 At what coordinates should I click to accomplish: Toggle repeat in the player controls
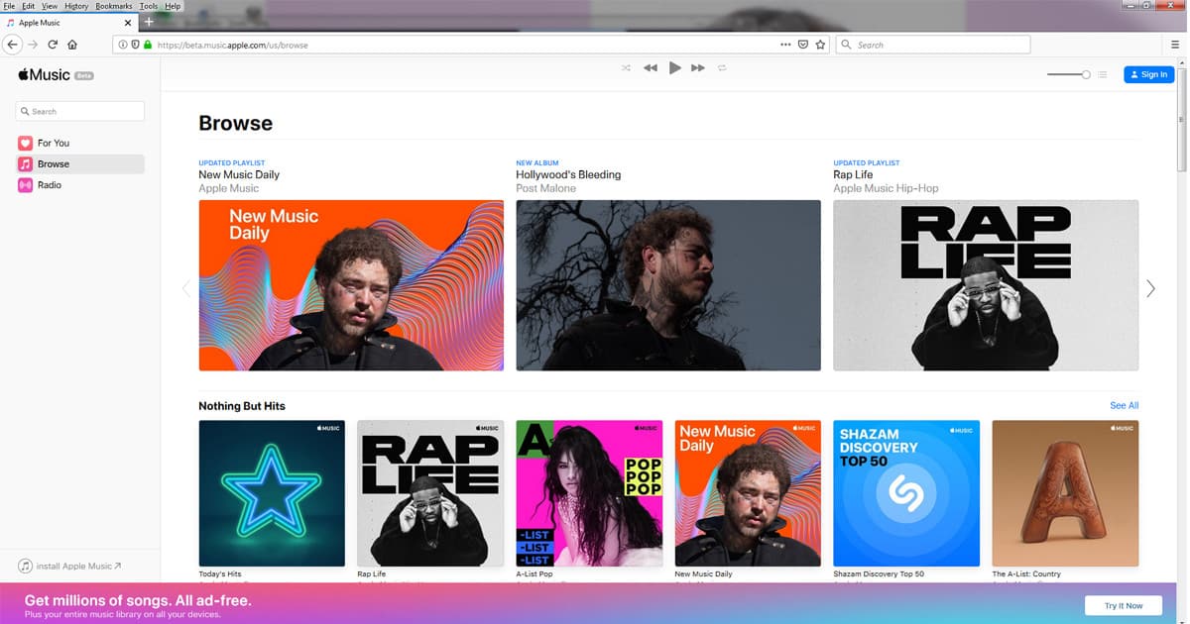(722, 68)
